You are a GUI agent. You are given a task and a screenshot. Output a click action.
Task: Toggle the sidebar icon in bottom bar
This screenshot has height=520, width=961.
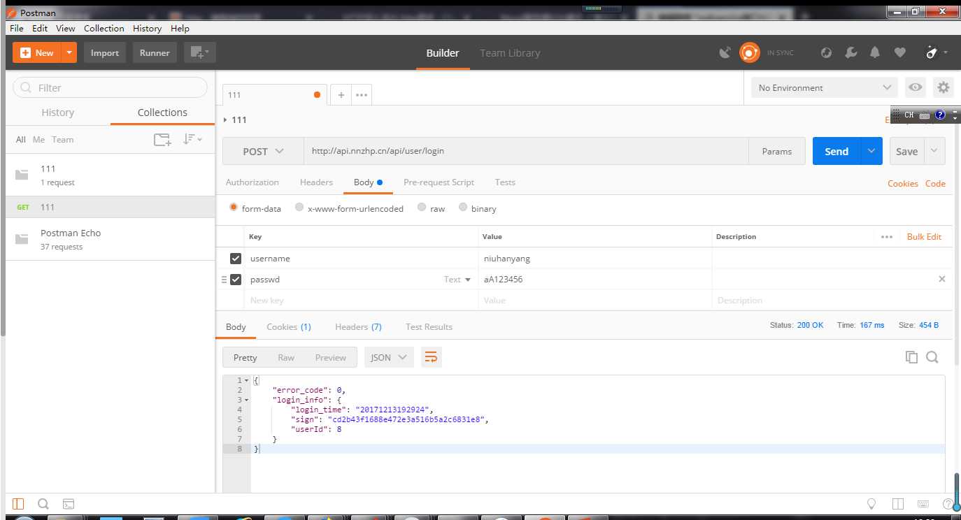[18, 503]
